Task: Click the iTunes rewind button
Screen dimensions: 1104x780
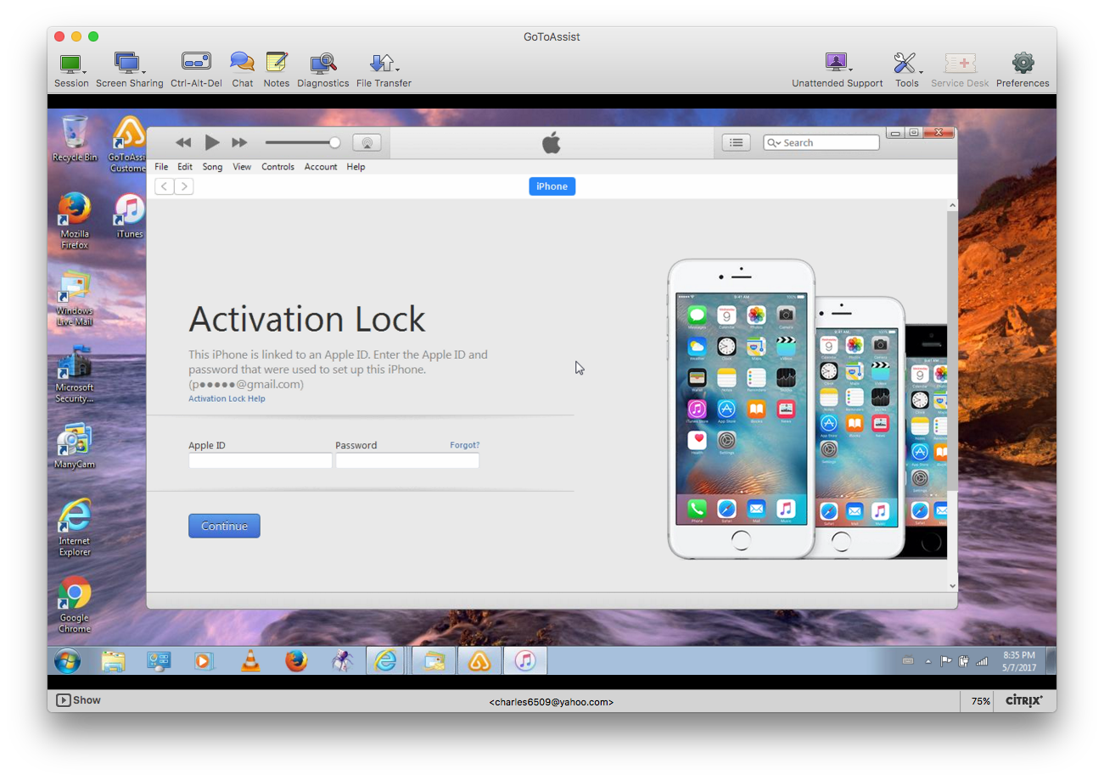Action: (x=183, y=142)
